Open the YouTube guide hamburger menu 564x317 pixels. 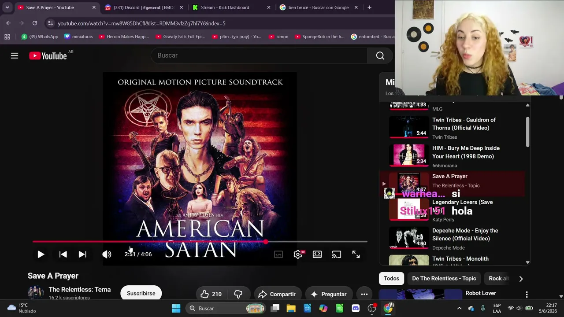tap(15, 55)
